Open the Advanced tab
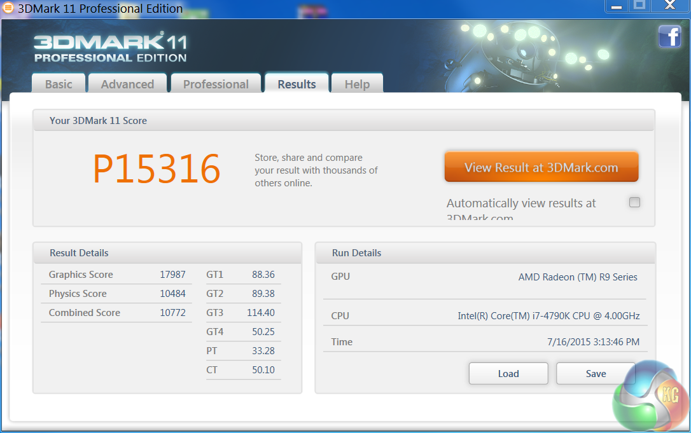691x433 pixels. coord(127,84)
